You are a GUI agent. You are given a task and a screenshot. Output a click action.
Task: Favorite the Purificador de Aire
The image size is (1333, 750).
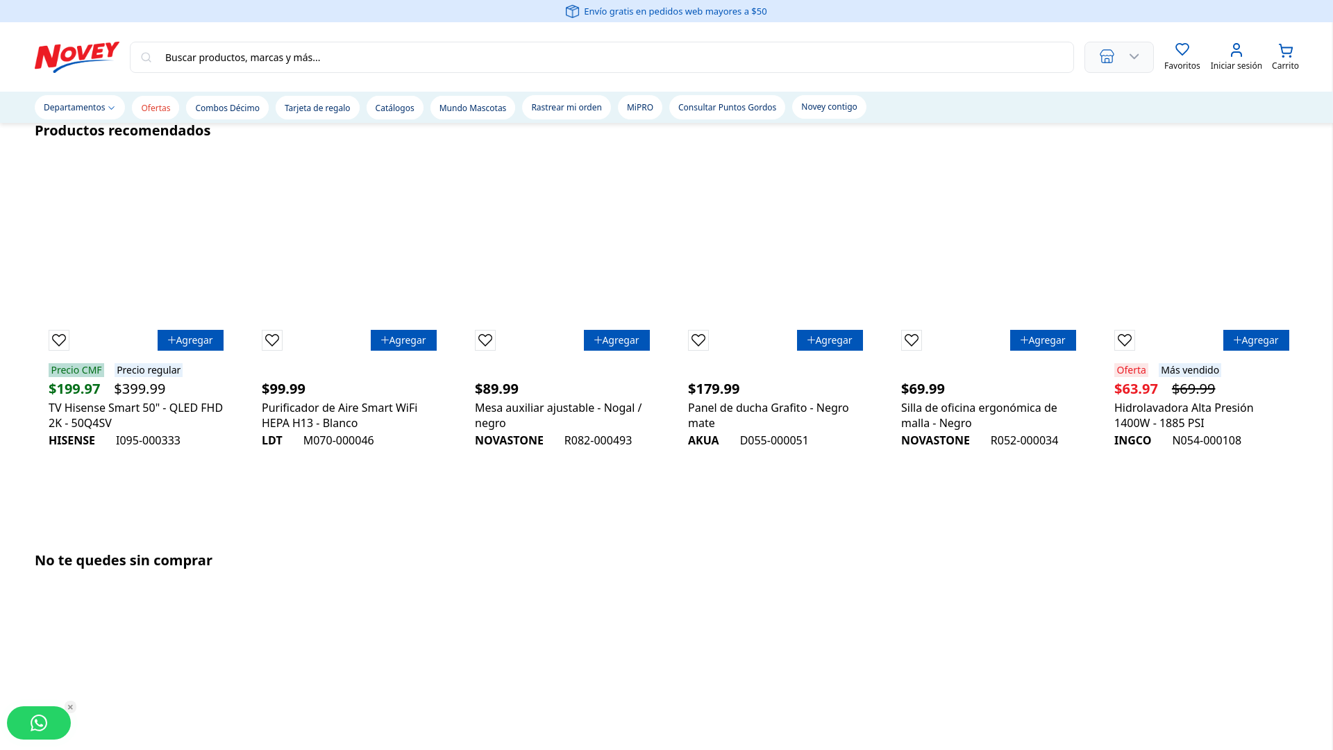272,340
